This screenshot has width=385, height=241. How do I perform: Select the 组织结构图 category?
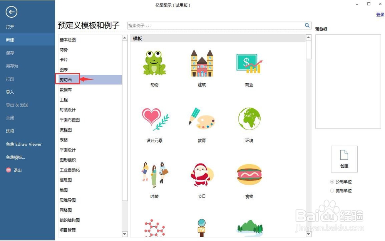click(x=70, y=220)
